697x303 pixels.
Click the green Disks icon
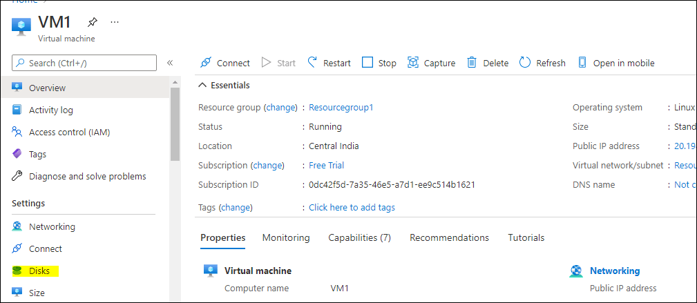(17, 271)
